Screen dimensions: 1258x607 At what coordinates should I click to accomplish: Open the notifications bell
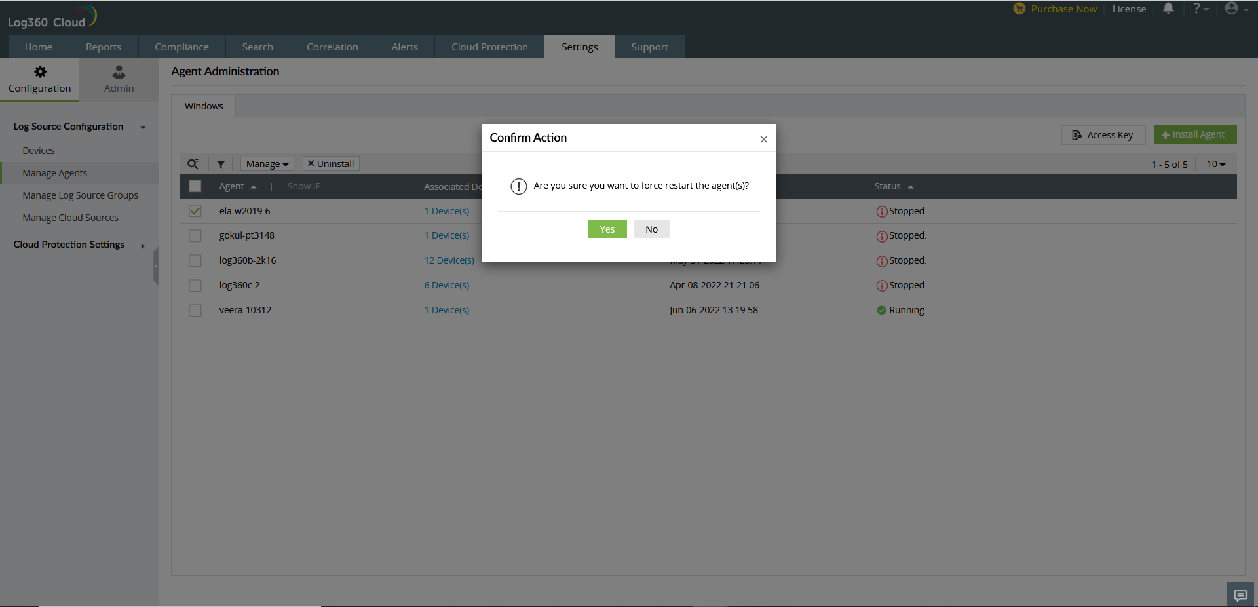[x=1168, y=9]
